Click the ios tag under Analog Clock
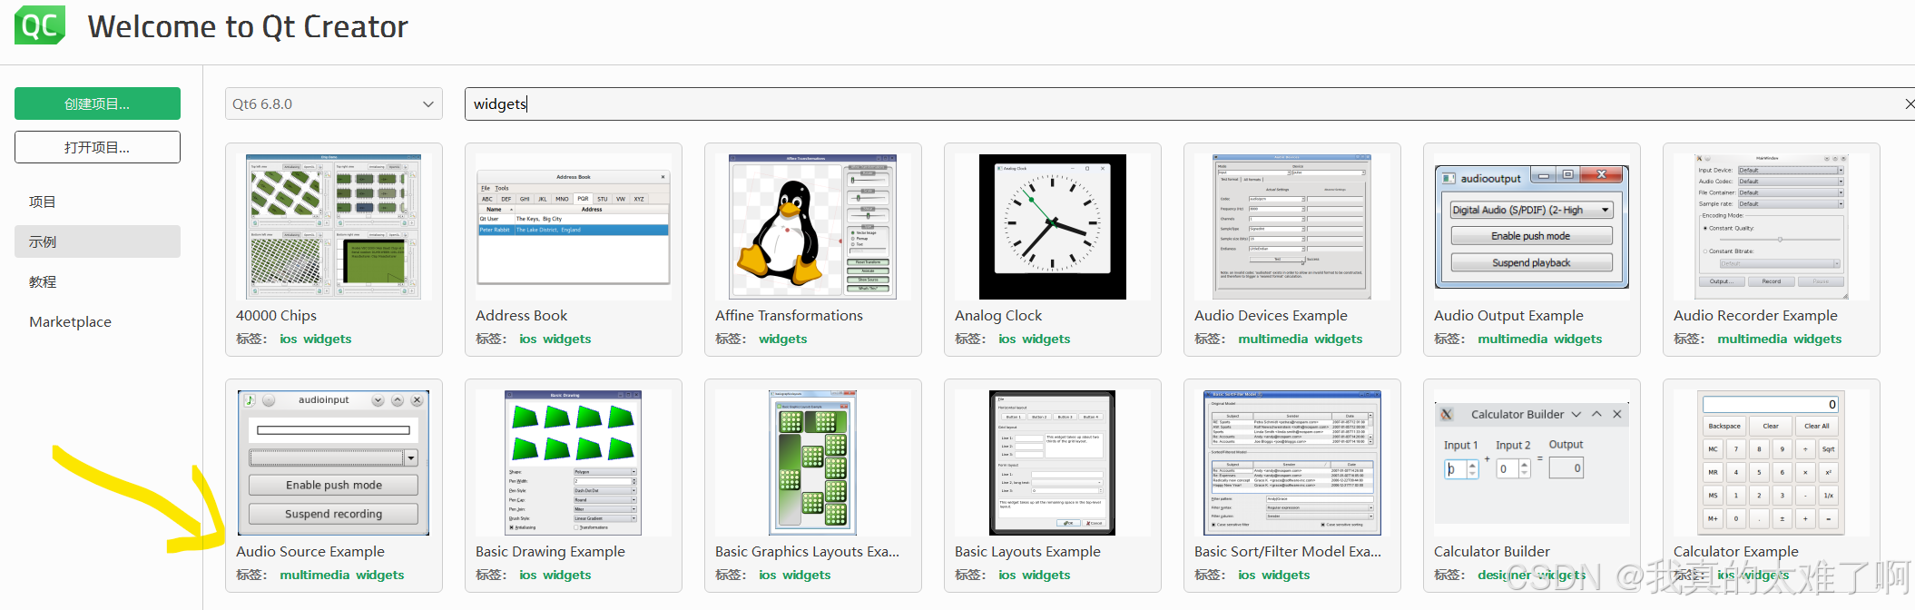Screen dimensions: 1915x610 pyautogui.click(x=1007, y=339)
